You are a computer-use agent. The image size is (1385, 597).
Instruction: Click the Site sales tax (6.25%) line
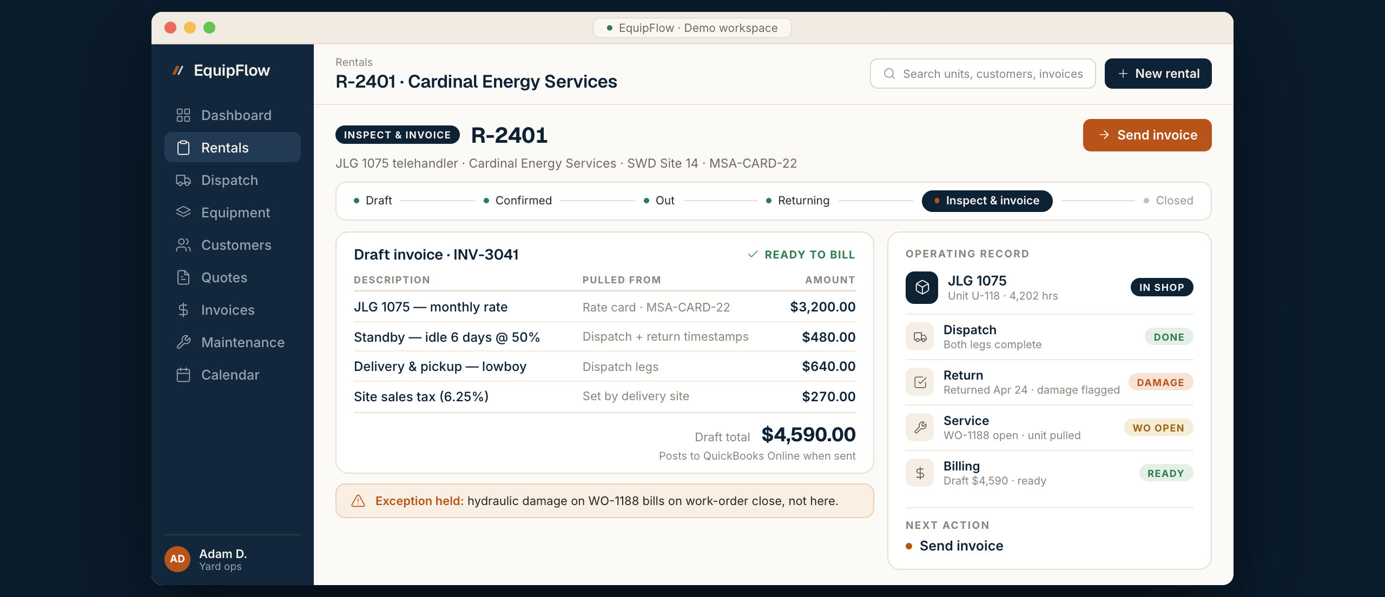[x=604, y=396]
